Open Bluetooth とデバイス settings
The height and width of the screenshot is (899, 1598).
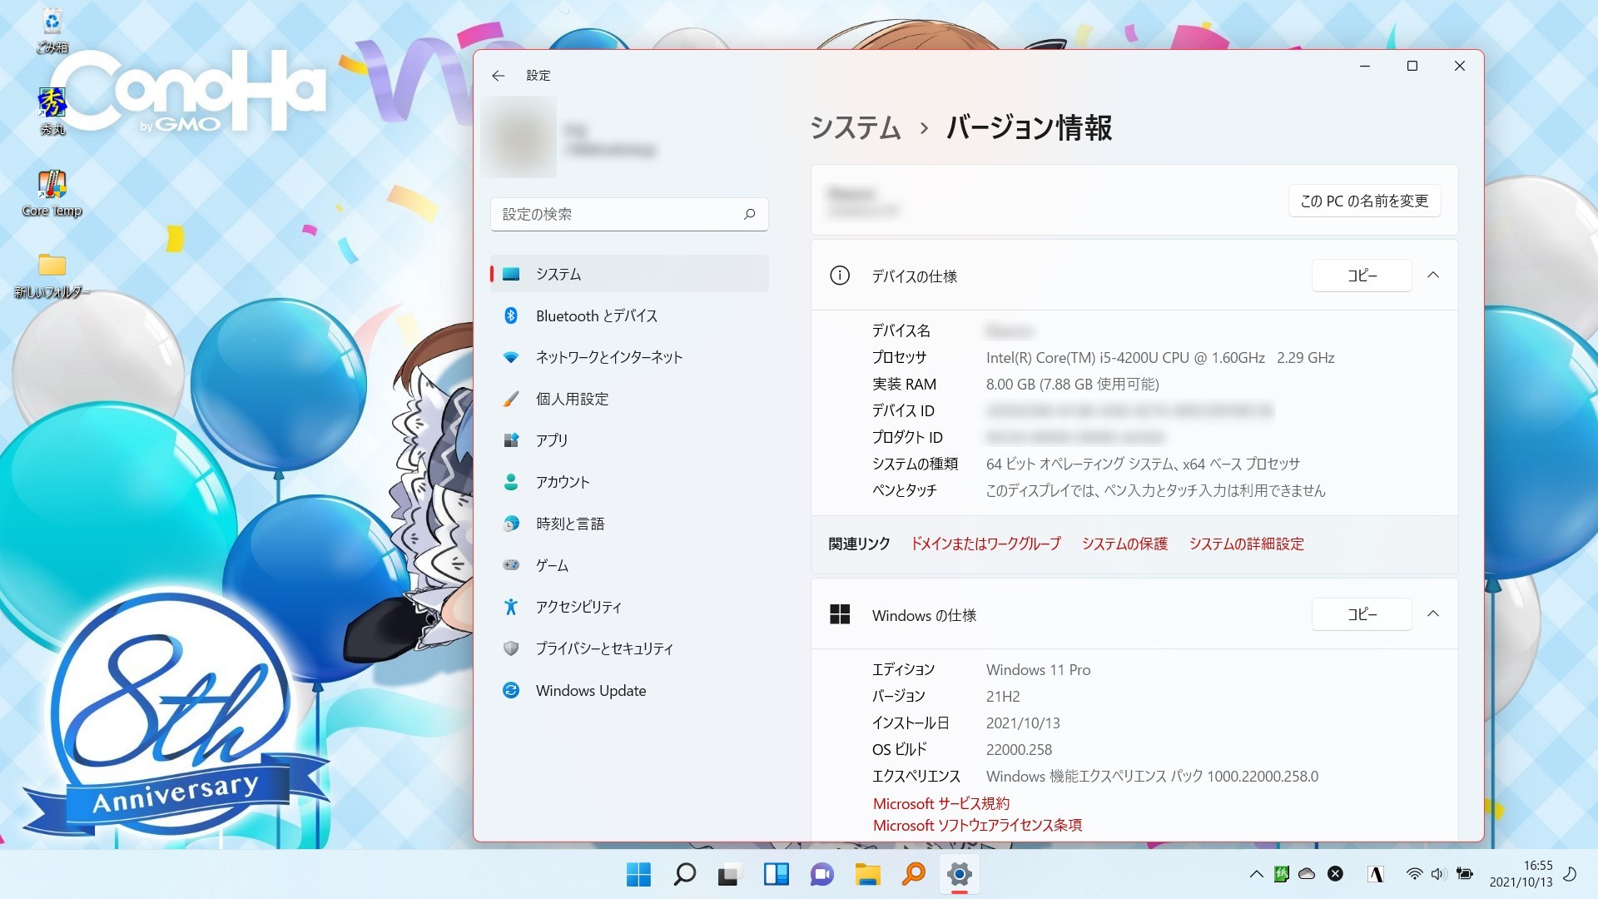[629, 315]
